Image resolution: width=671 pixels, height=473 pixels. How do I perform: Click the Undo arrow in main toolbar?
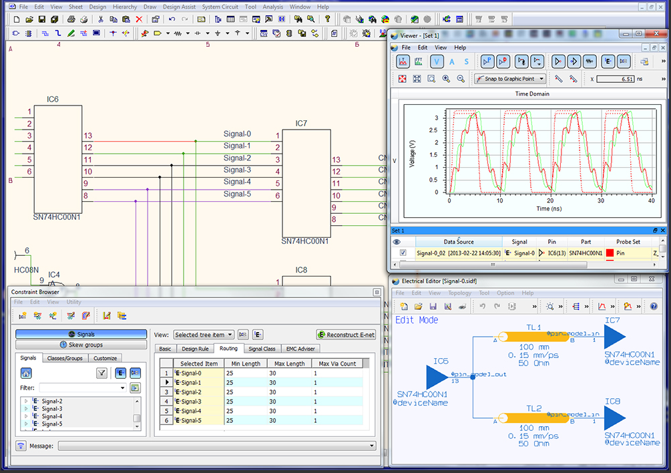(x=172, y=19)
